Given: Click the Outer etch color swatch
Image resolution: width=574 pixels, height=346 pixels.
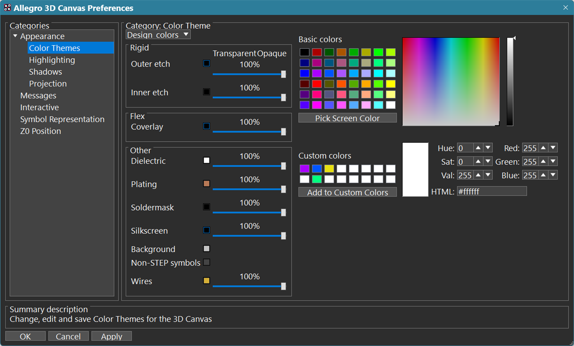Looking at the screenshot, I should [x=206, y=63].
